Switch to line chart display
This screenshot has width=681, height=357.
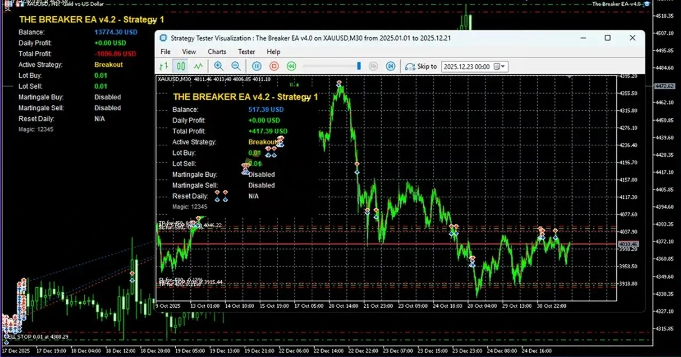(198, 66)
